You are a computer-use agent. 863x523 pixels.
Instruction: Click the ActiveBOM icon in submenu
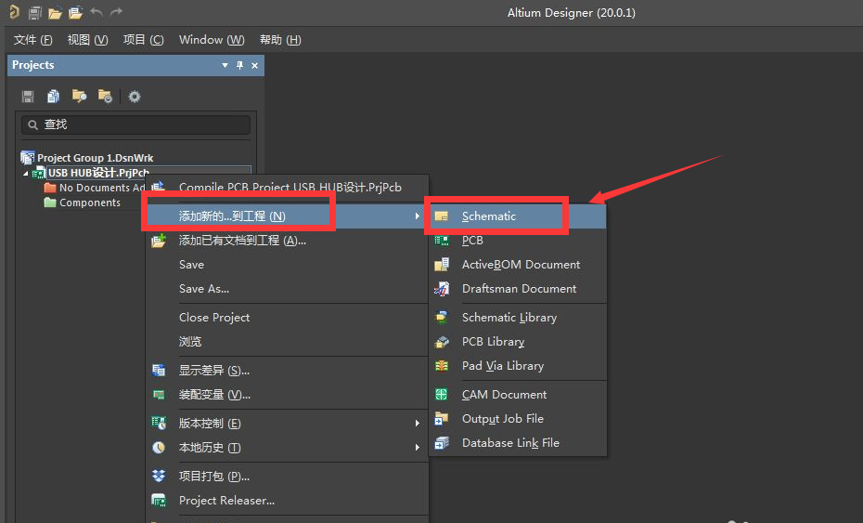click(x=442, y=265)
